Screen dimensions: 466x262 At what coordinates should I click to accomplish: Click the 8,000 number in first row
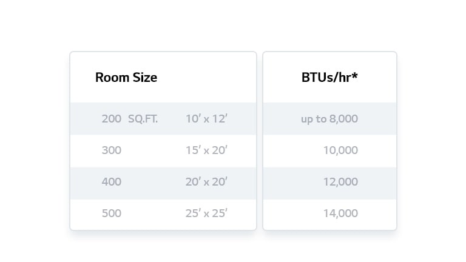(343, 119)
